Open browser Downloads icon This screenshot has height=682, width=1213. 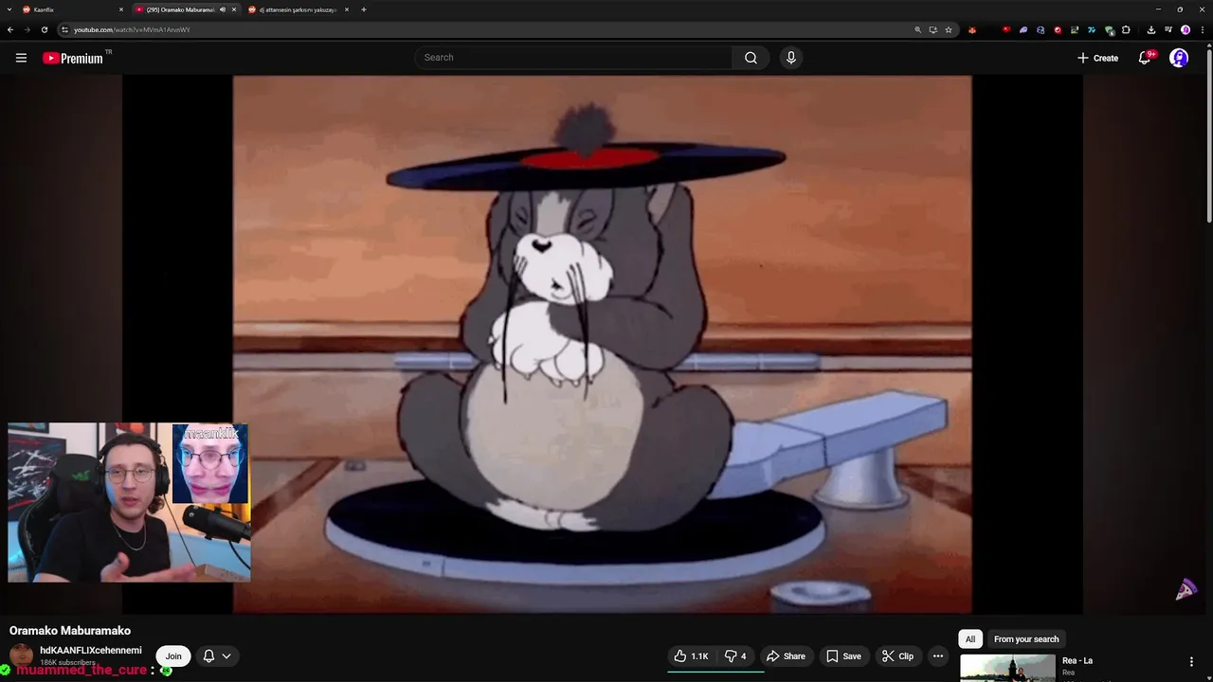[x=1151, y=29]
